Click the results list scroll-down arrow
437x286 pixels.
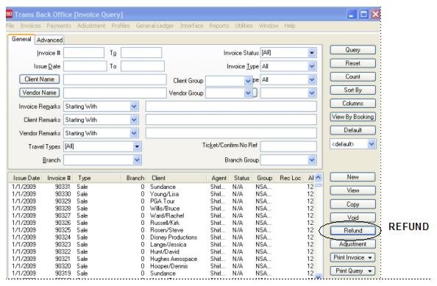(x=318, y=276)
